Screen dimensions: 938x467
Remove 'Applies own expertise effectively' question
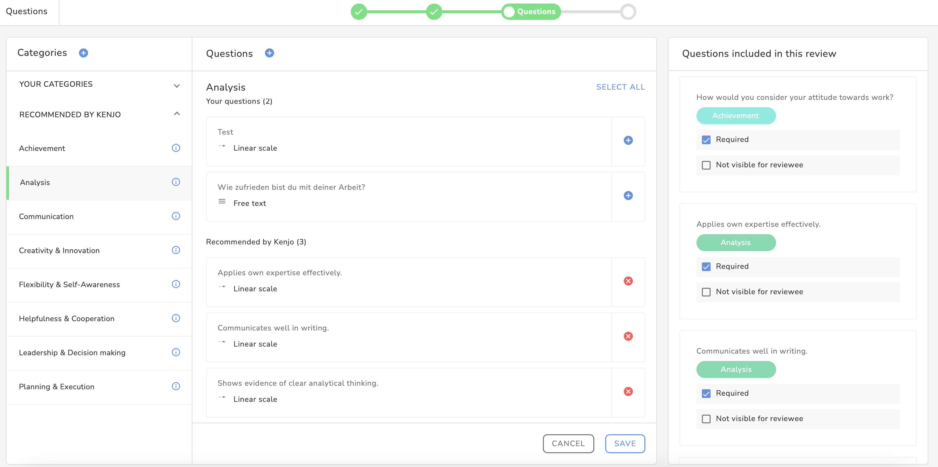click(x=628, y=281)
